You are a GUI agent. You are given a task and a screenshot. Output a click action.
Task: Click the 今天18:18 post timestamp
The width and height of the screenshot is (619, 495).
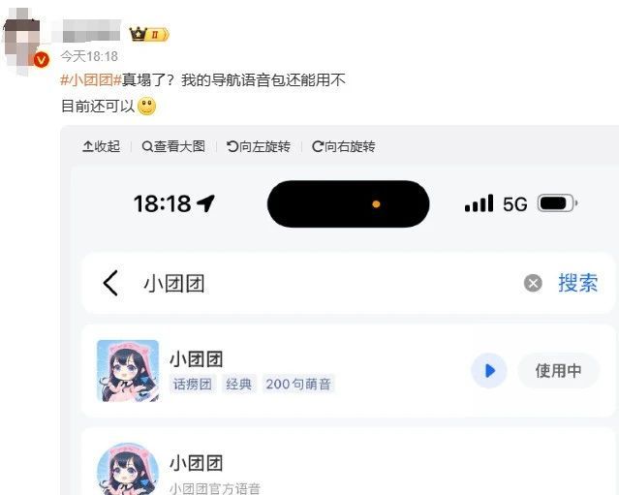[x=89, y=56]
